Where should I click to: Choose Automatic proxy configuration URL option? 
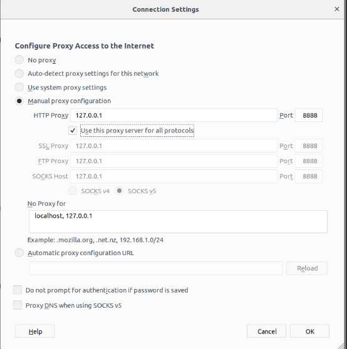click(x=19, y=253)
